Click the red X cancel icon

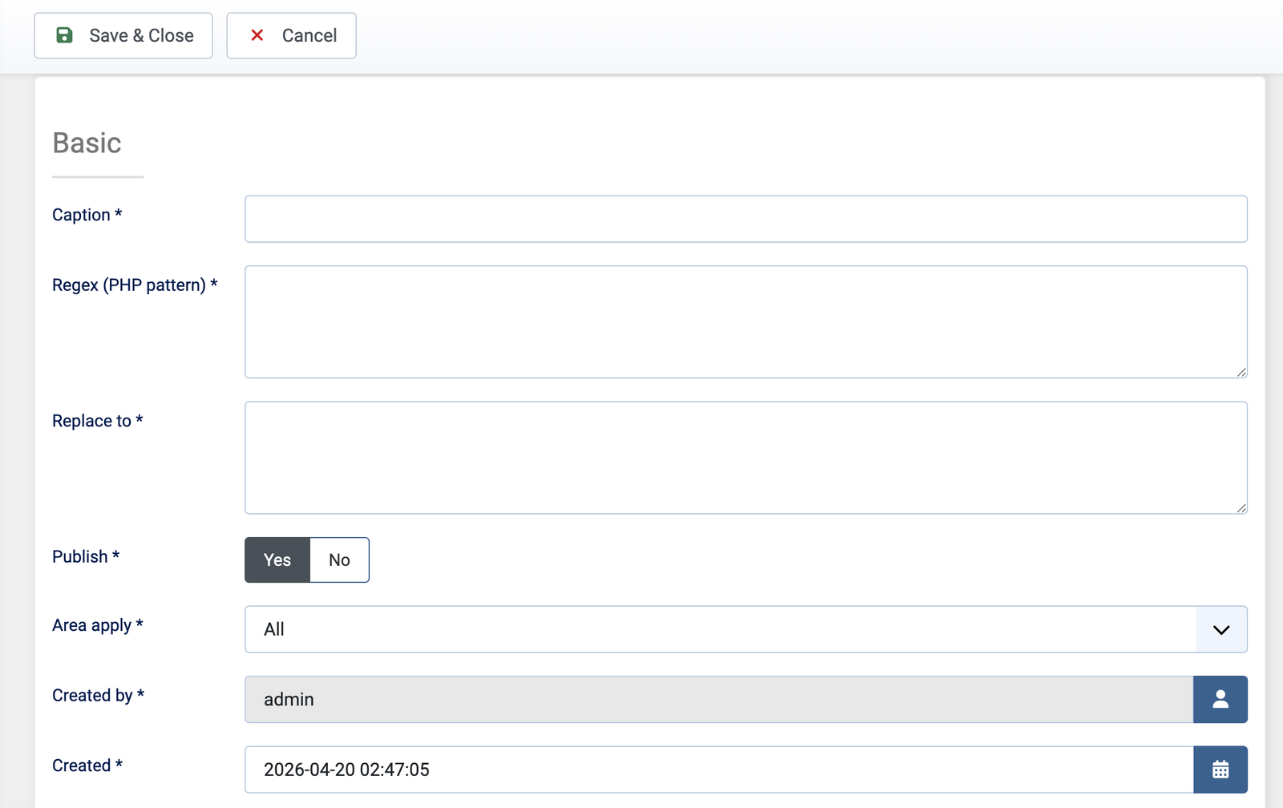click(257, 35)
